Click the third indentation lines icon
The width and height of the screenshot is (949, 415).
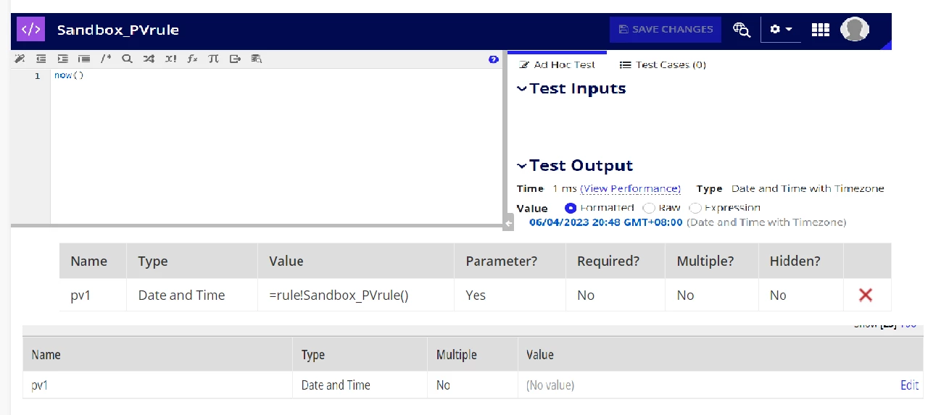[84, 59]
